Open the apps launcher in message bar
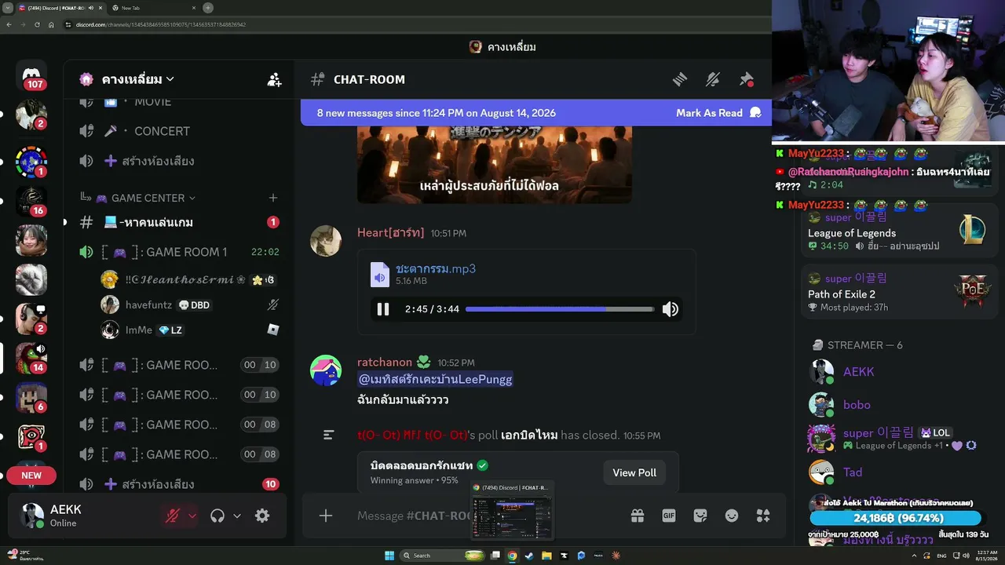 [x=763, y=516]
